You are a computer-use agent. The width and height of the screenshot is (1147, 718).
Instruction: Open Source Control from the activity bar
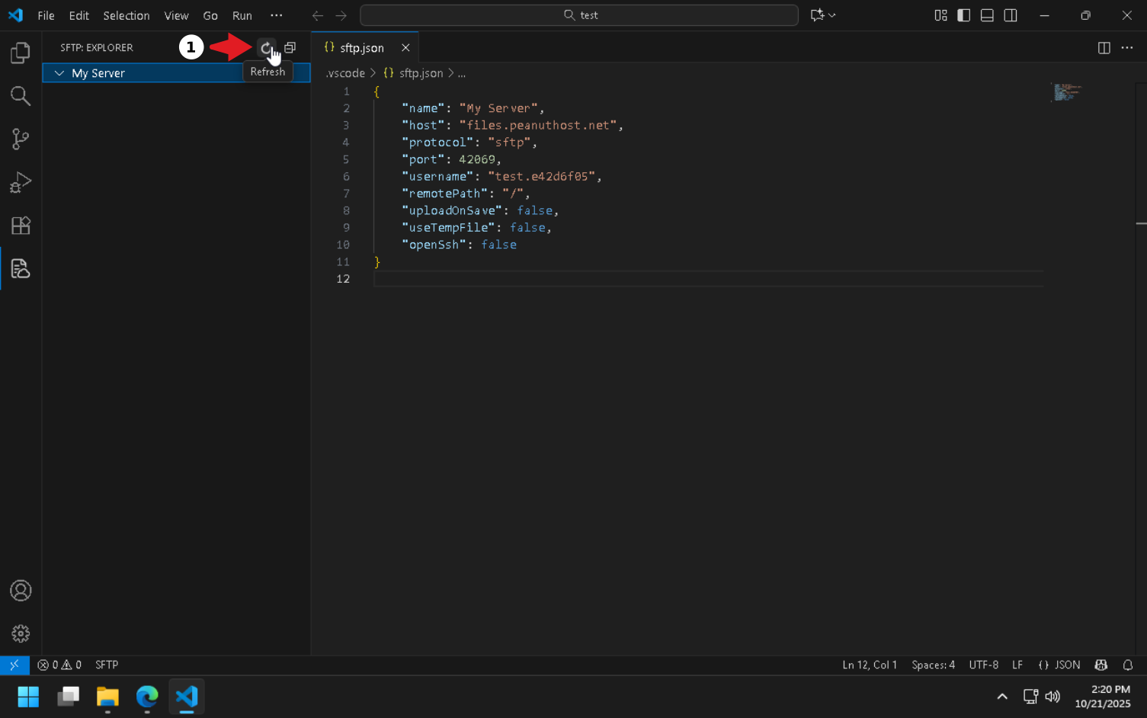coord(20,139)
